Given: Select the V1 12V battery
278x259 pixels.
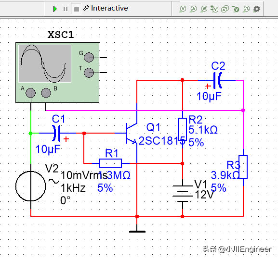Looking at the screenshot, I should tap(183, 194).
